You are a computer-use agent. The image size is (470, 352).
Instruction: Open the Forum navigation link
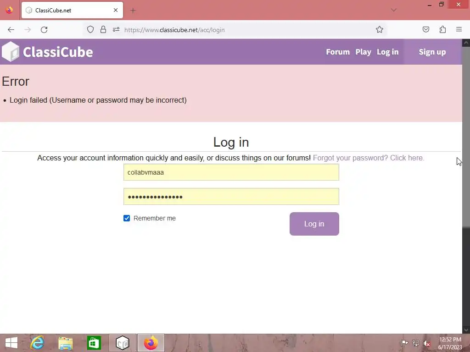(x=338, y=52)
